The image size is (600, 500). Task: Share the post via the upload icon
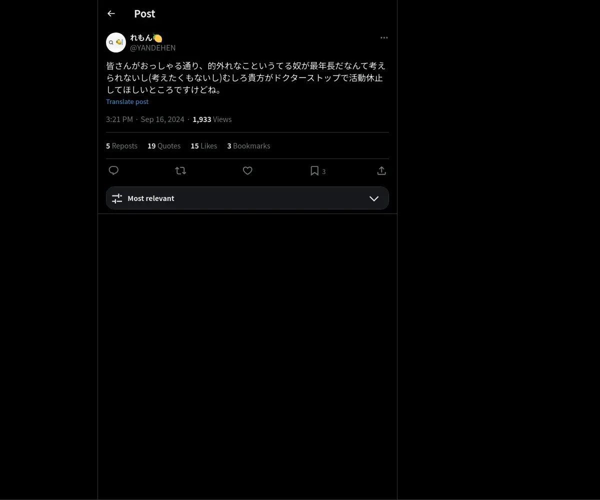coord(381,171)
